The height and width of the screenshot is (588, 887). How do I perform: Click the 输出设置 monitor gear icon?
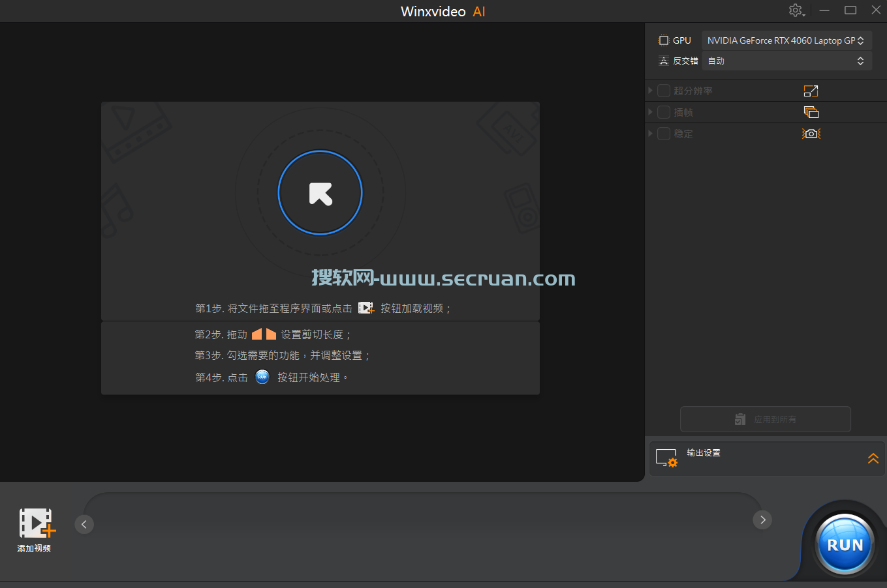(x=666, y=458)
